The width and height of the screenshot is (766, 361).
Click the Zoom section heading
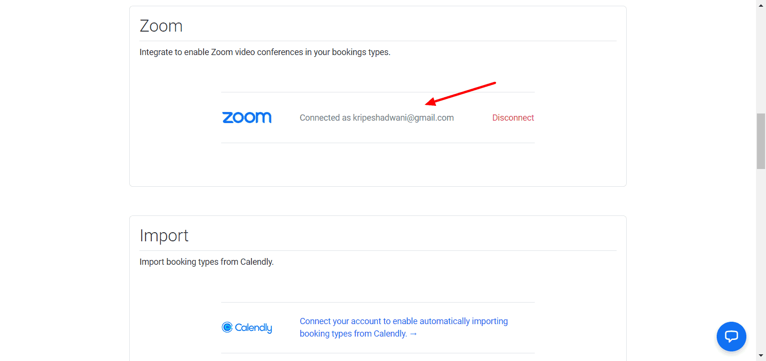coord(161,26)
